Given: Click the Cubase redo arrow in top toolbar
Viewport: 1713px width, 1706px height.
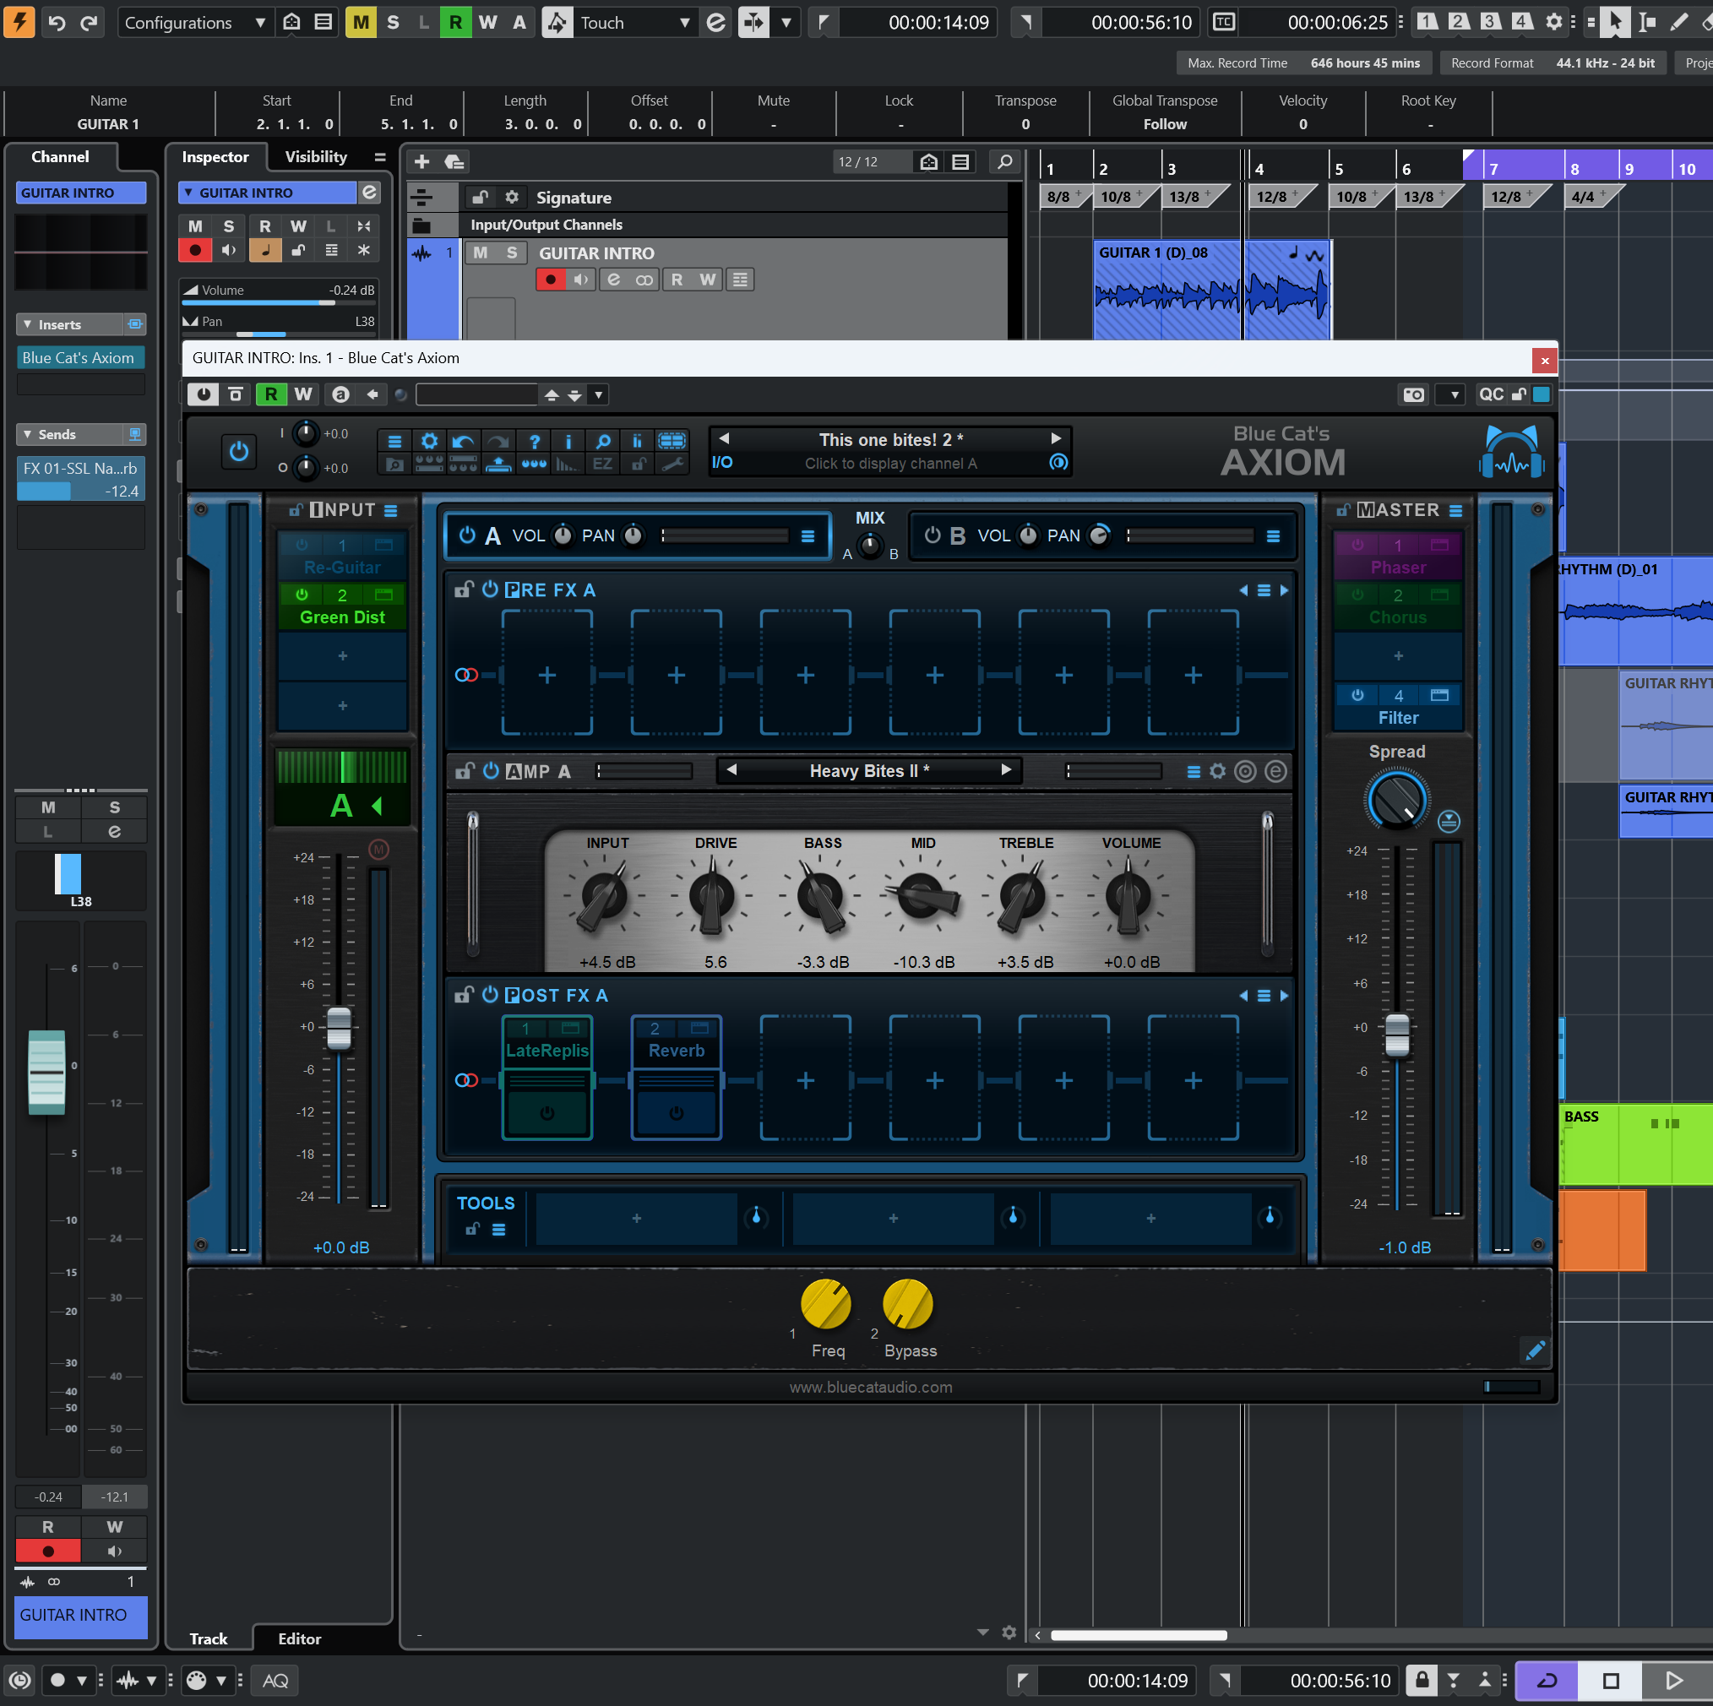Looking at the screenshot, I should click(89, 22).
